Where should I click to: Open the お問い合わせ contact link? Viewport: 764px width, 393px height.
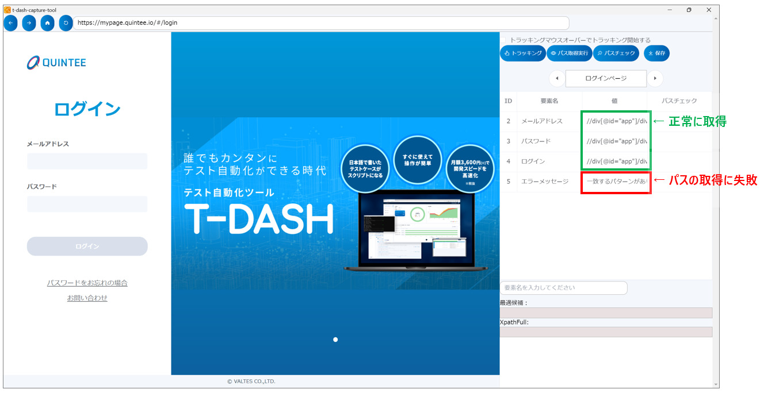[87, 298]
